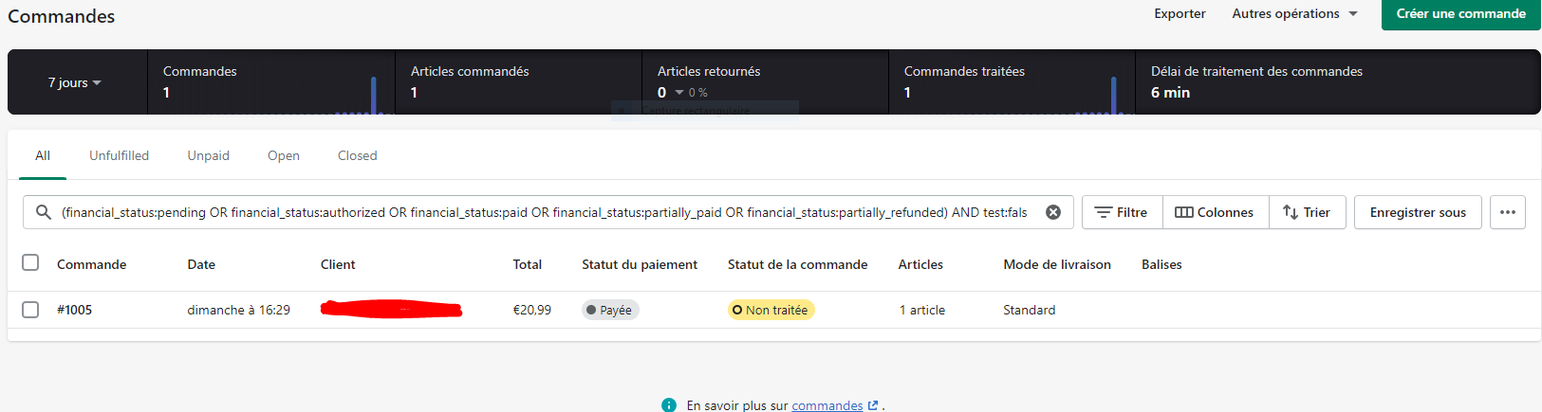Switch to the All tab
The image size is (1542, 412).
point(43,155)
